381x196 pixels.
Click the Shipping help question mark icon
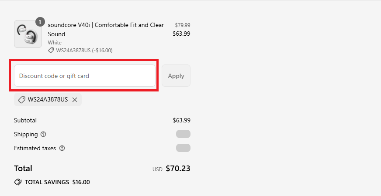tap(43, 134)
